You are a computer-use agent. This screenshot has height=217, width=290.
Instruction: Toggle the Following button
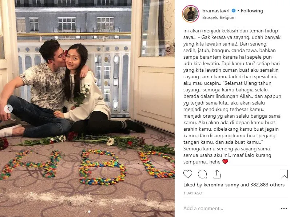(x=252, y=11)
